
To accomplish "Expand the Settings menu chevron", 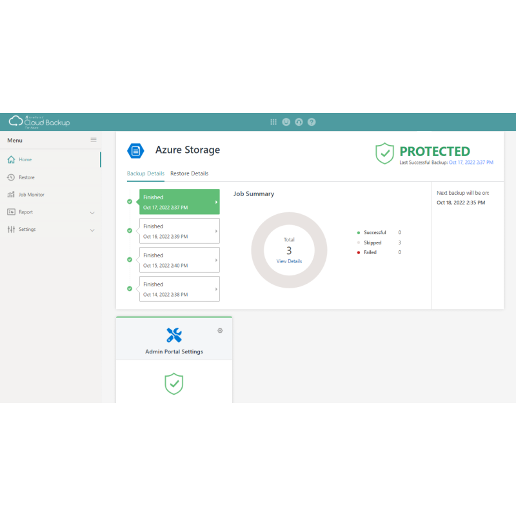I will [x=92, y=230].
